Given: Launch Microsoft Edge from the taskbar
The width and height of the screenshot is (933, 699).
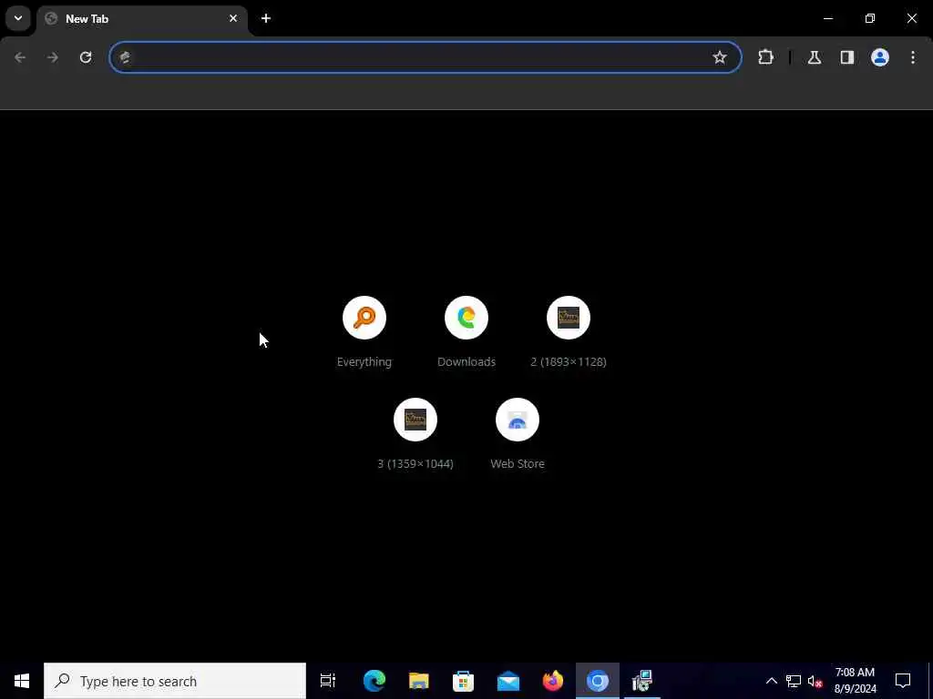Looking at the screenshot, I should [374, 681].
